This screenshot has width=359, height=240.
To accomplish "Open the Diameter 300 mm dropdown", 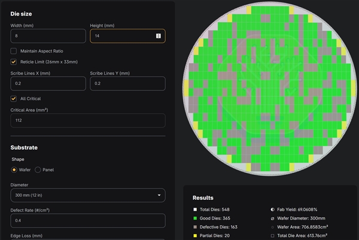I will [x=88, y=195].
